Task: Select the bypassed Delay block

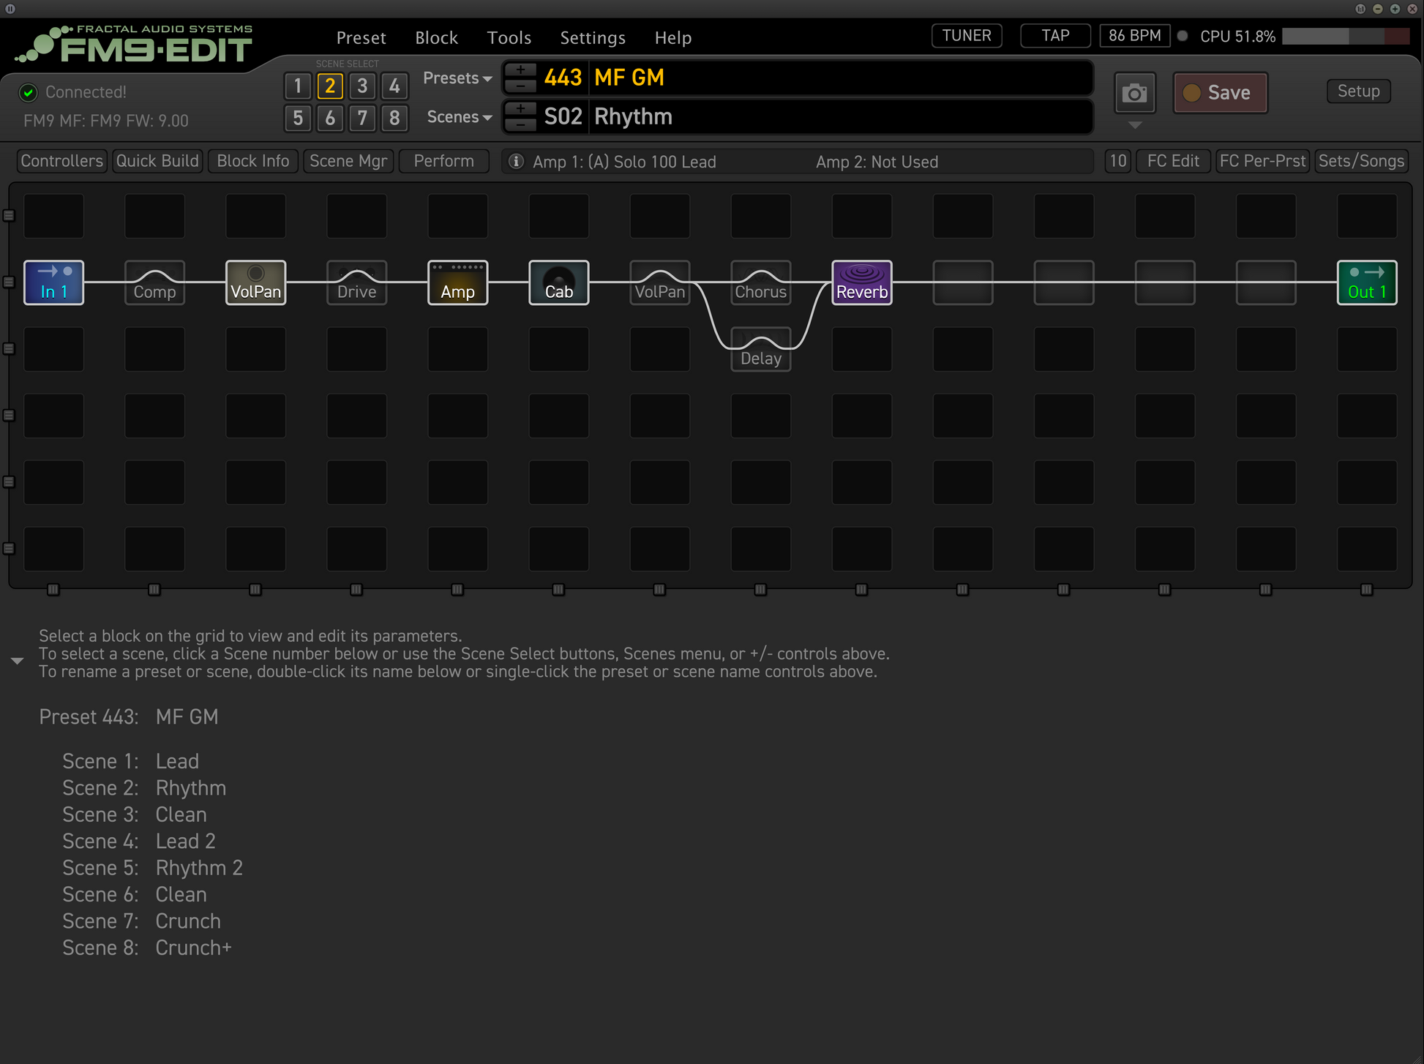Action: pyautogui.click(x=760, y=350)
